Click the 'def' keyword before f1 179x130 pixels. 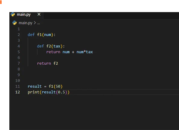[31, 35]
